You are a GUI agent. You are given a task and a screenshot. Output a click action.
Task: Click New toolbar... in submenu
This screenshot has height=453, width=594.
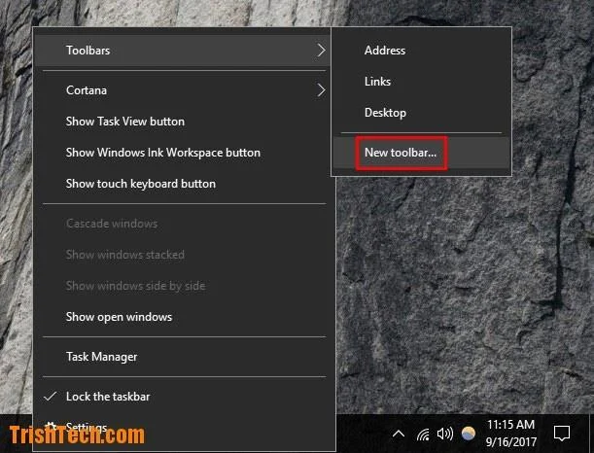(421, 153)
